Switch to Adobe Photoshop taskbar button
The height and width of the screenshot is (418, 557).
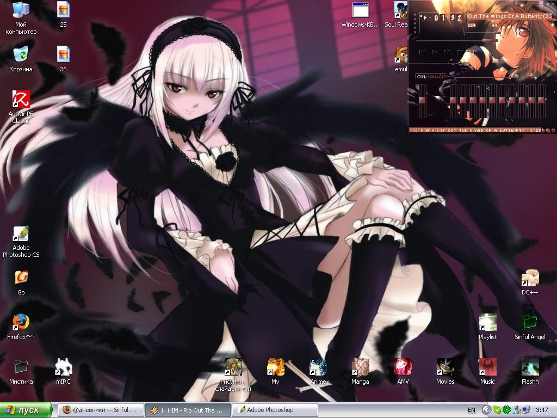point(274,410)
